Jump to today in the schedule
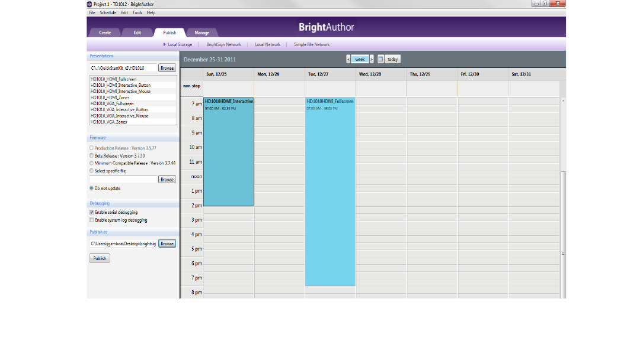The image size is (640, 341). pos(393,60)
